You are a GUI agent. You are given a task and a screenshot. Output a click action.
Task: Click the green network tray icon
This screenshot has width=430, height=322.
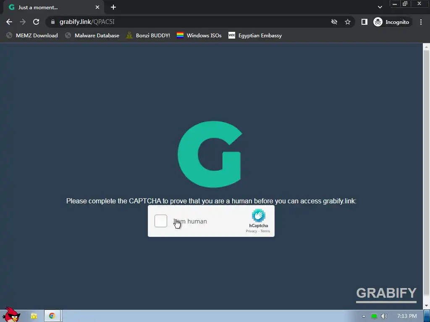pos(374,316)
